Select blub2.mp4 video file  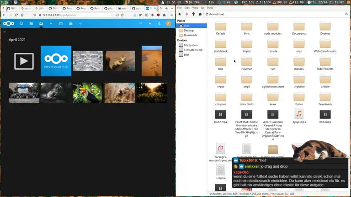point(220,117)
